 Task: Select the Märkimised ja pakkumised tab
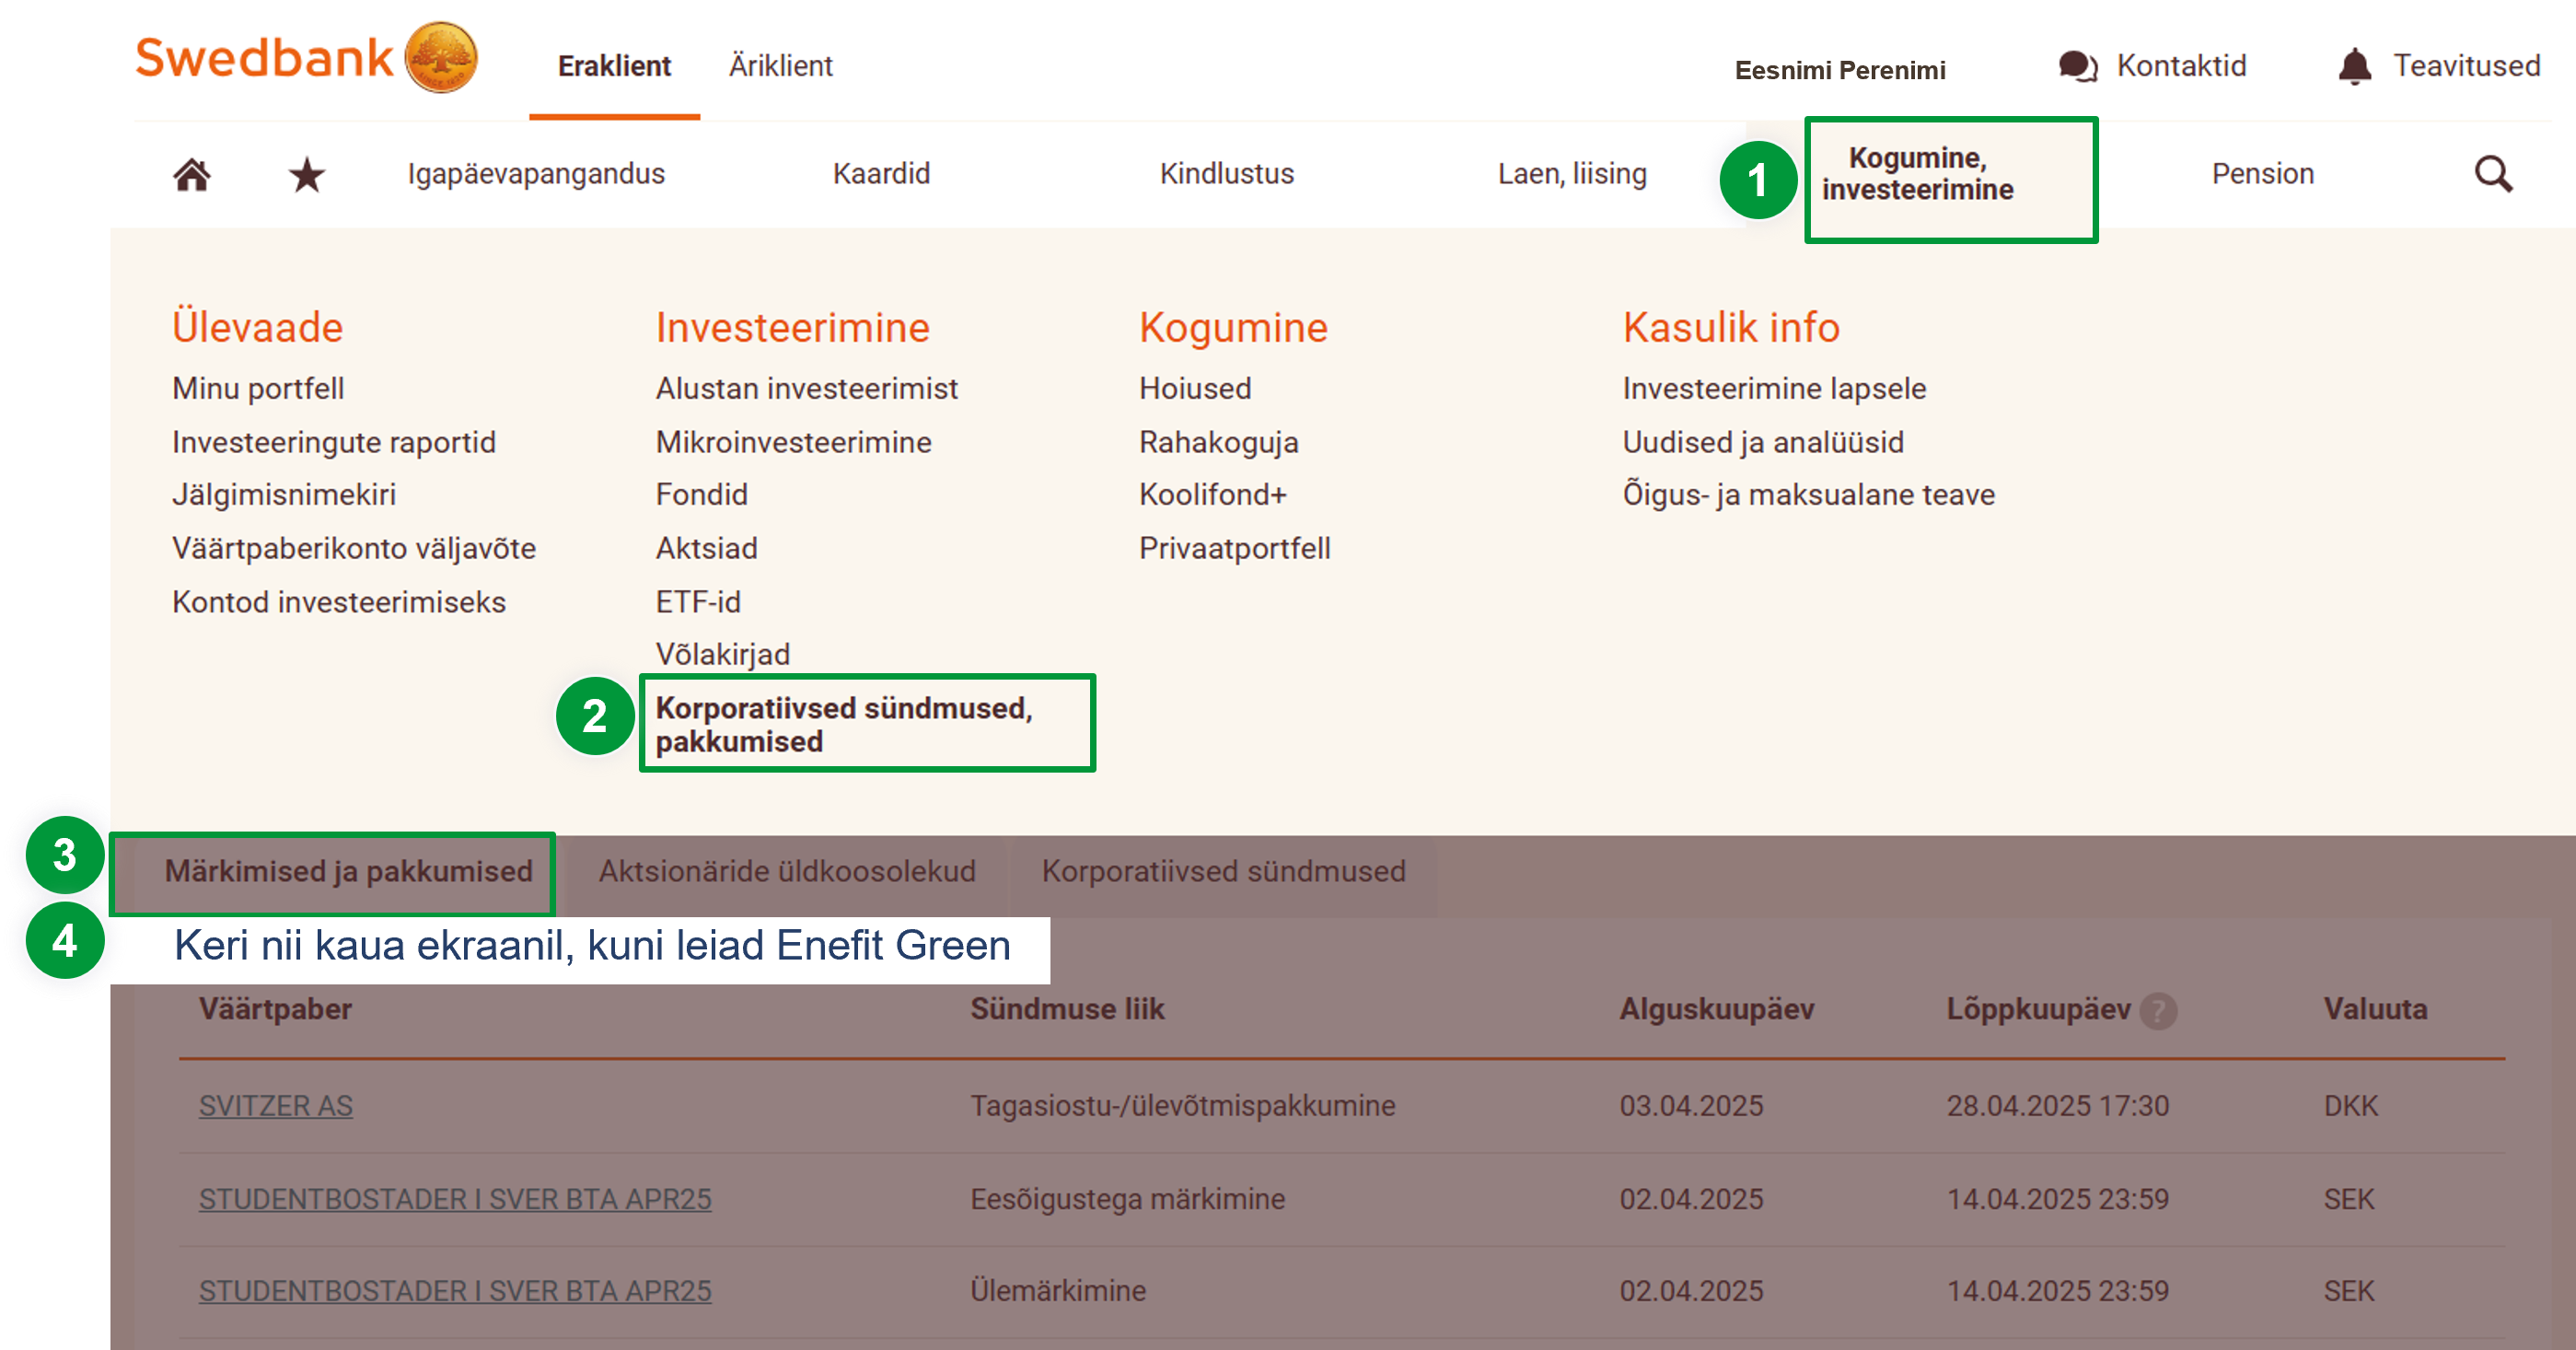coord(348,871)
